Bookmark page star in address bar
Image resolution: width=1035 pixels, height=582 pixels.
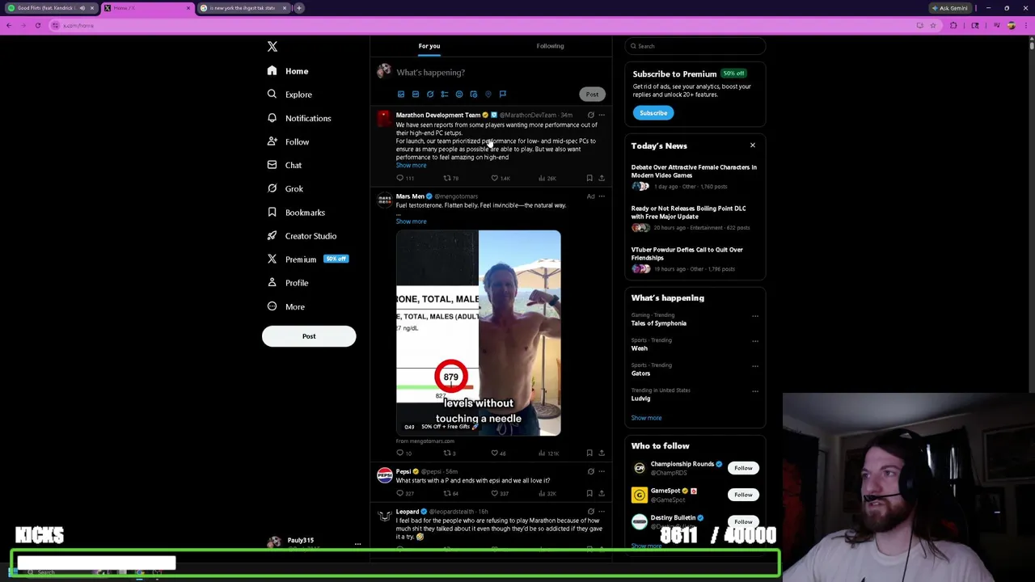tap(932, 26)
